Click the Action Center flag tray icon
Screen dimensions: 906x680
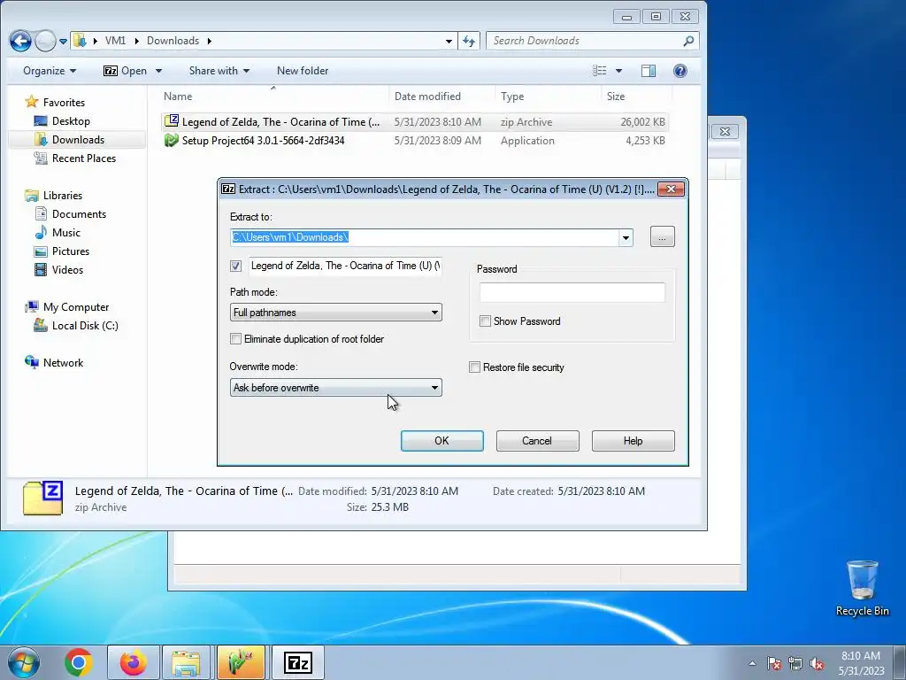[x=774, y=663]
